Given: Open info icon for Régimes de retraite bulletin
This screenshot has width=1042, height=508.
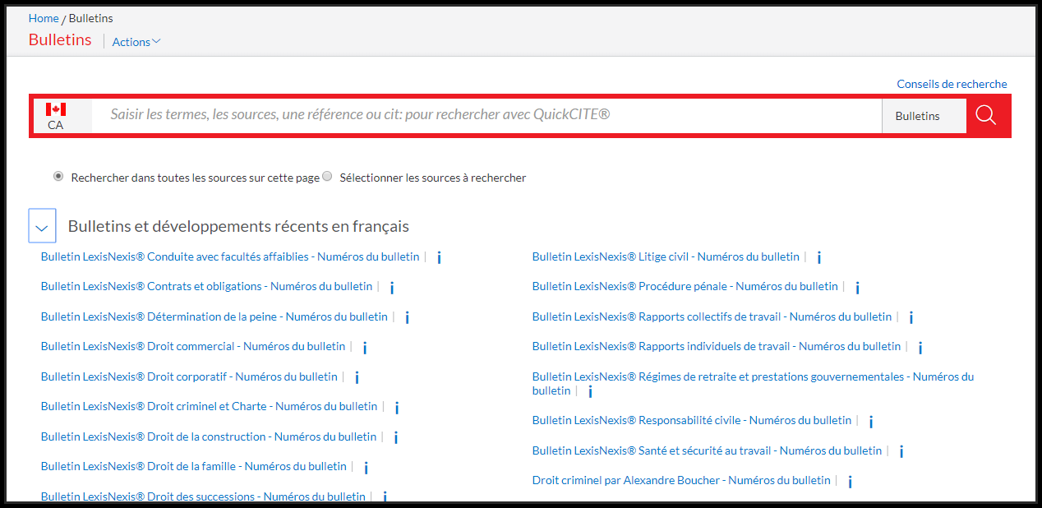Looking at the screenshot, I should pos(590,391).
